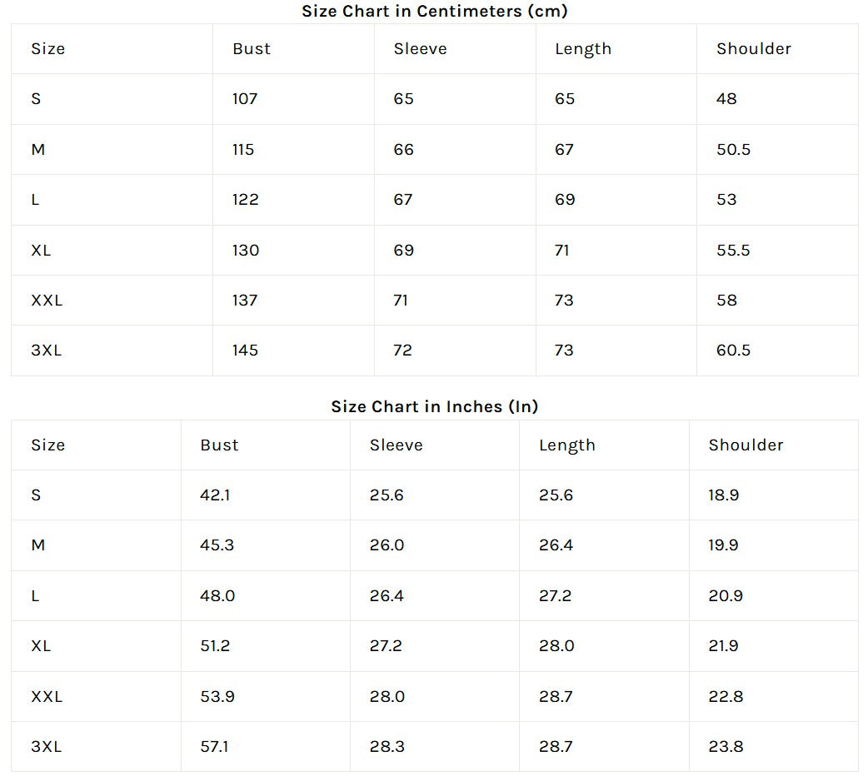Click the 3XL row label in centimeters table
The width and height of the screenshot is (868, 781).
47,351
